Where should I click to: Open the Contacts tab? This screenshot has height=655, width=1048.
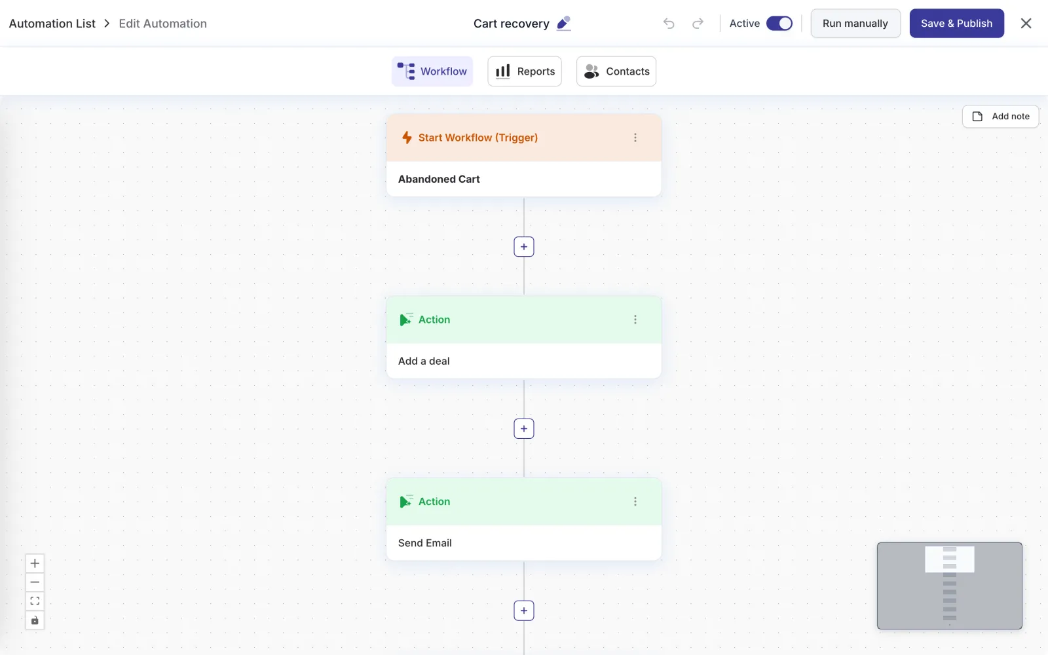pyautogui.click(x=616, y=71)
